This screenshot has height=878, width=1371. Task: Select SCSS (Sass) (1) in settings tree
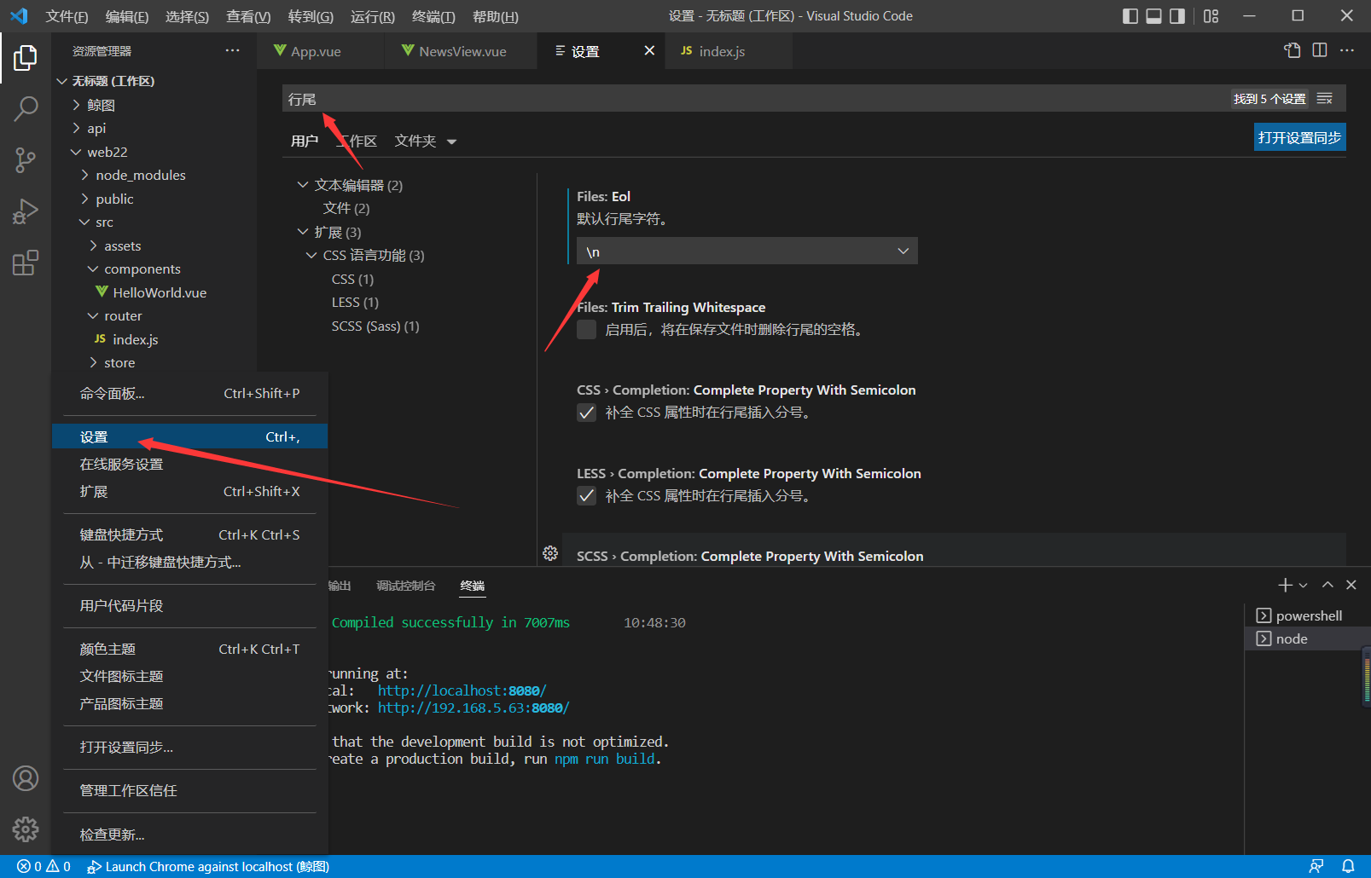point(375,326)
